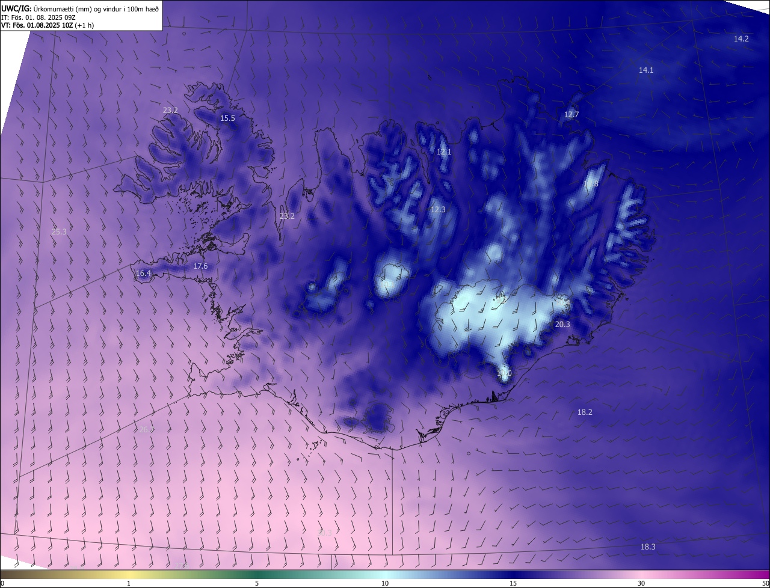Click the 1 tick on the color scale
Viewport: 770px width, 588px height.
(x=129, y=584)
